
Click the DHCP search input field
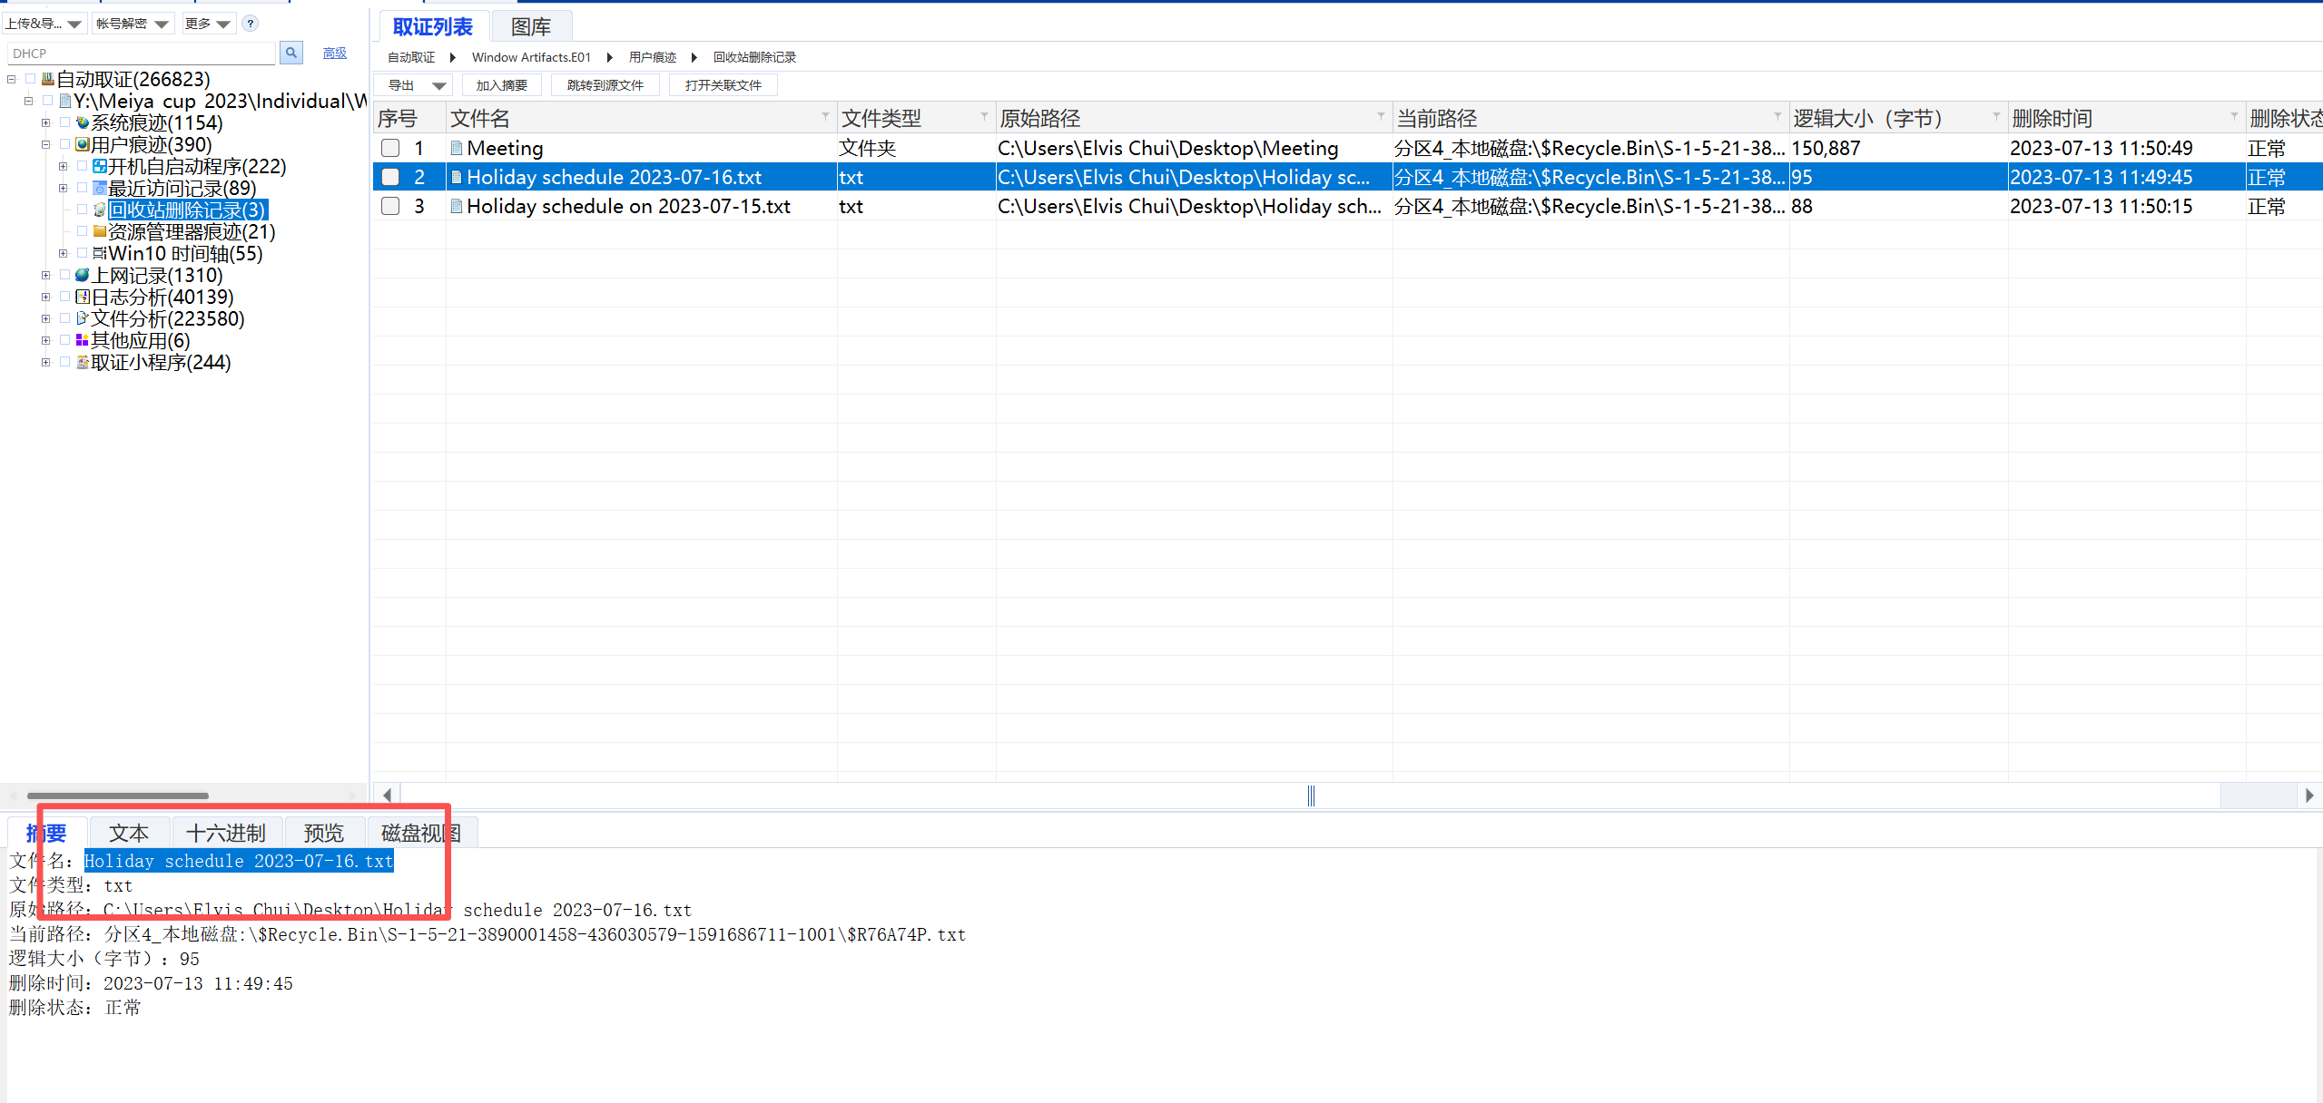pos(141,54)
